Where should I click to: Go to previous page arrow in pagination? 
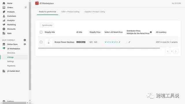(168, 51)
